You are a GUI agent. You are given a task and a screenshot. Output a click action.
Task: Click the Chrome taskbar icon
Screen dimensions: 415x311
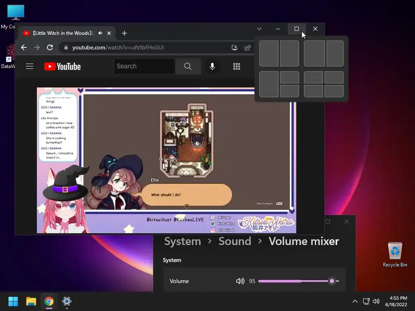49,301
